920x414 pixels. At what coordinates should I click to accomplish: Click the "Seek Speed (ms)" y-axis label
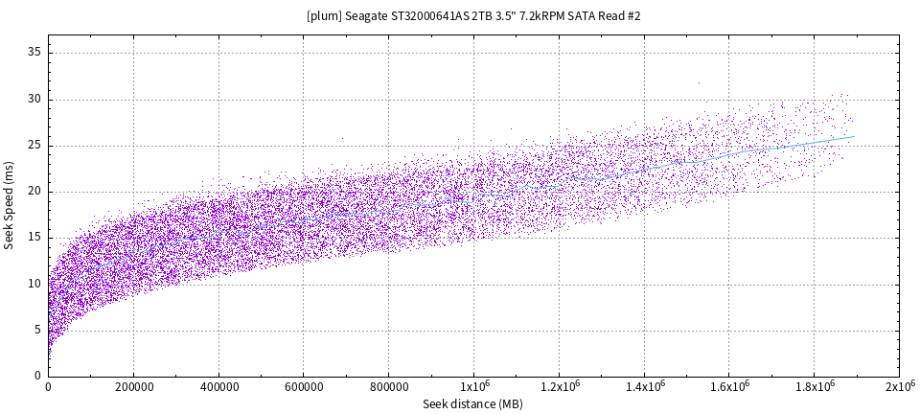pos(9,206)
